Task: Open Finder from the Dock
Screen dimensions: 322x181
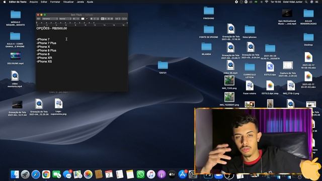Action: click(15, 174)
